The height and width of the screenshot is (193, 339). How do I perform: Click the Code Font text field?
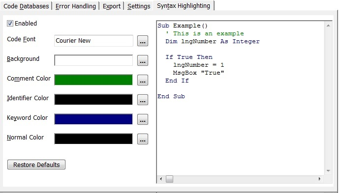(x=93, y=41)
